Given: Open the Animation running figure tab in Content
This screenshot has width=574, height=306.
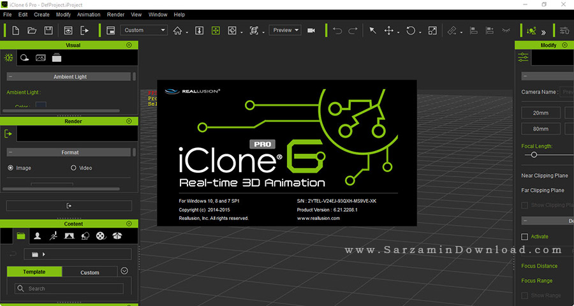Looking at the screenshot, I should [53, 236].
